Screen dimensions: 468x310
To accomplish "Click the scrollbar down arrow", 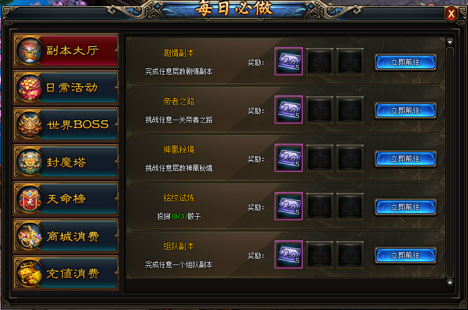I will pos(450,282).
